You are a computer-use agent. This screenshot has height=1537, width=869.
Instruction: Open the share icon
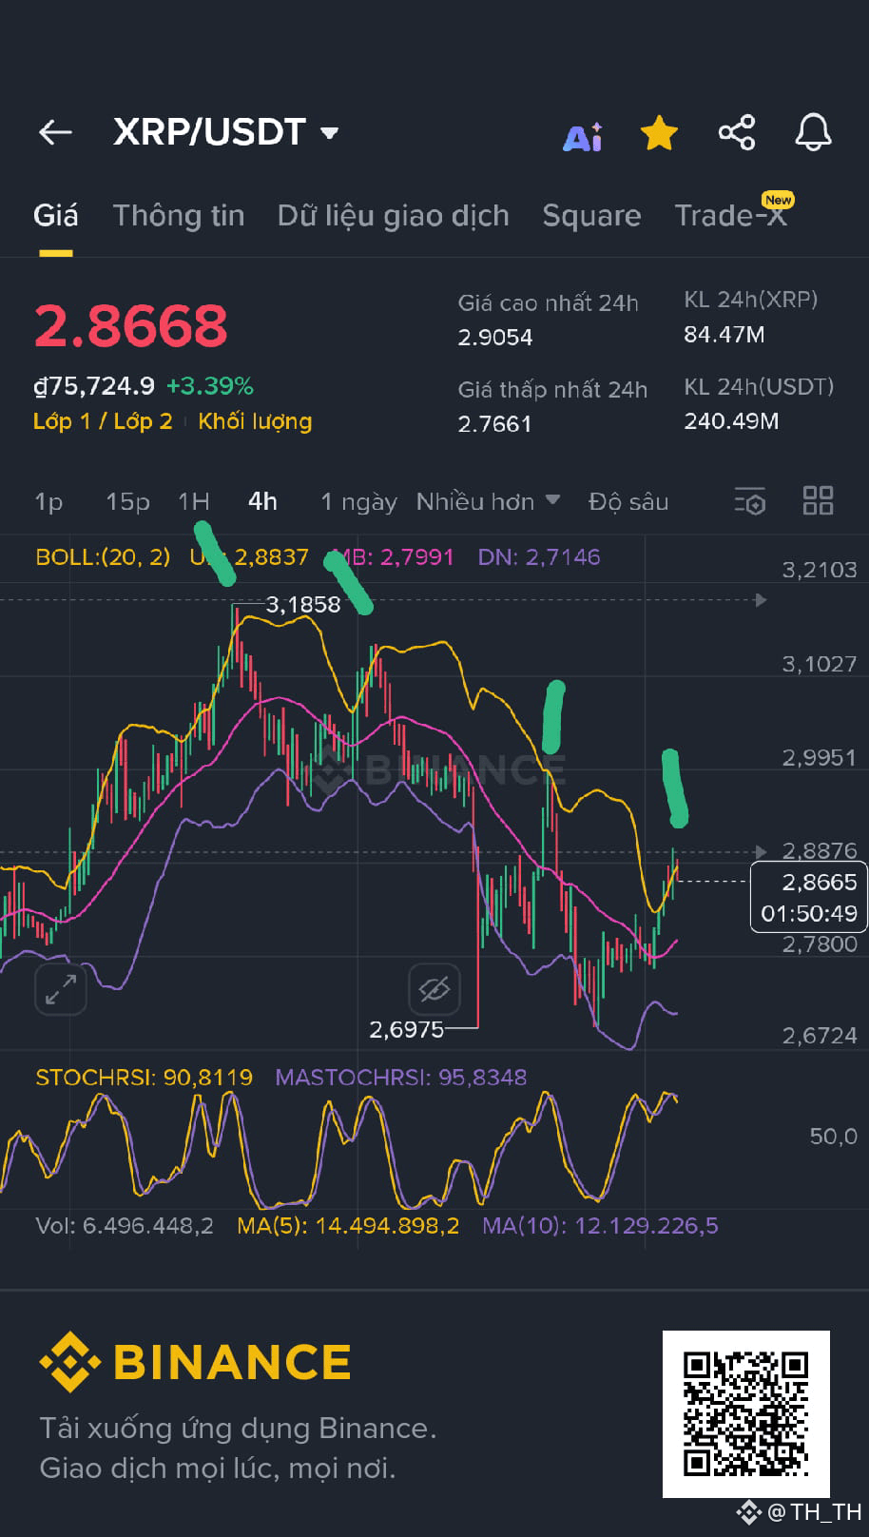coord(737,132)
